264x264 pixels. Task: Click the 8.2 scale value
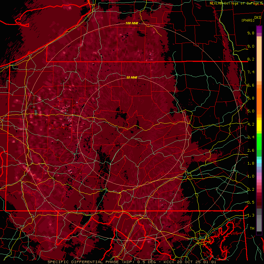coord(251,59)
